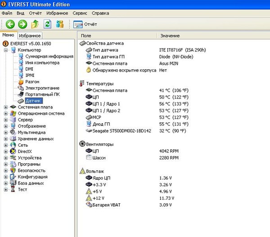Screen dimensions: 270x237
Task: Expand the Операционная система node
Action: click(x=6, y=113)
